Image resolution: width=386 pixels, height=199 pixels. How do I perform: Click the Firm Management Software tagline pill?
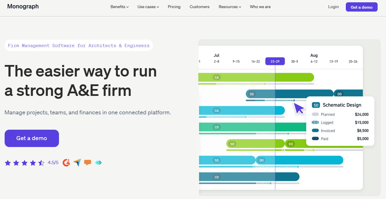click(79, 45)
